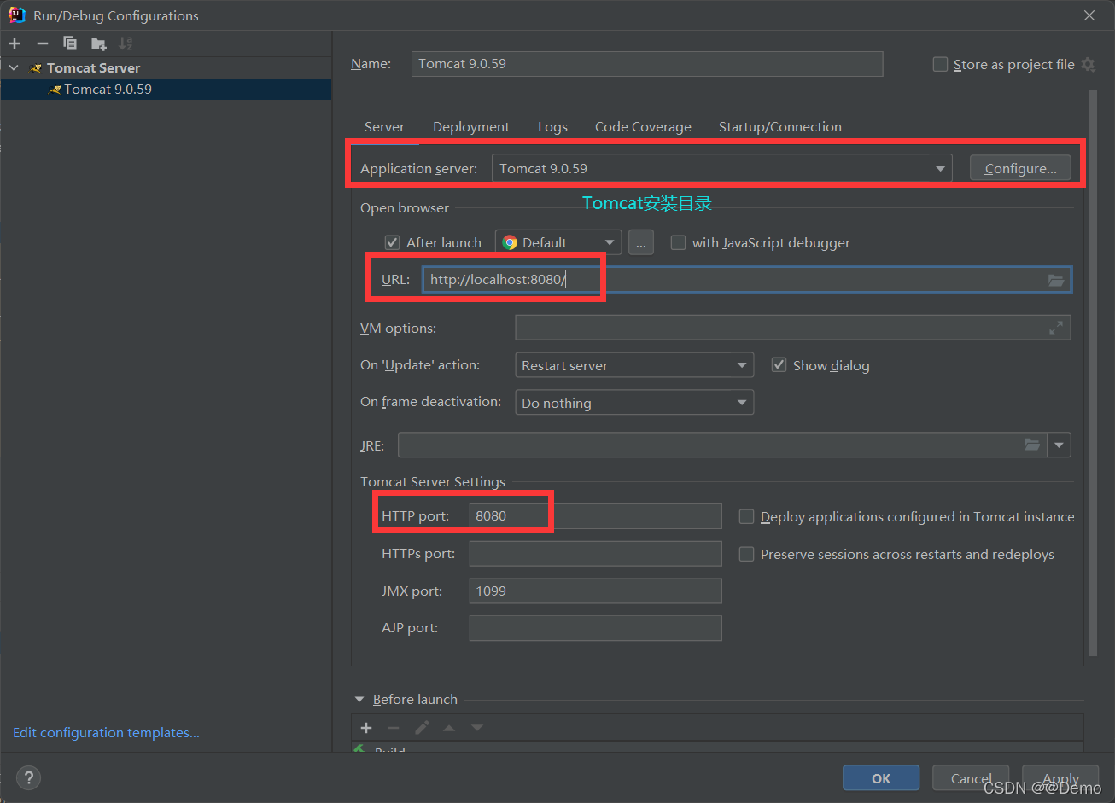Screen dimensions: 1115x803
Task: Copy the selected configuration
Action: coord(70,44)
